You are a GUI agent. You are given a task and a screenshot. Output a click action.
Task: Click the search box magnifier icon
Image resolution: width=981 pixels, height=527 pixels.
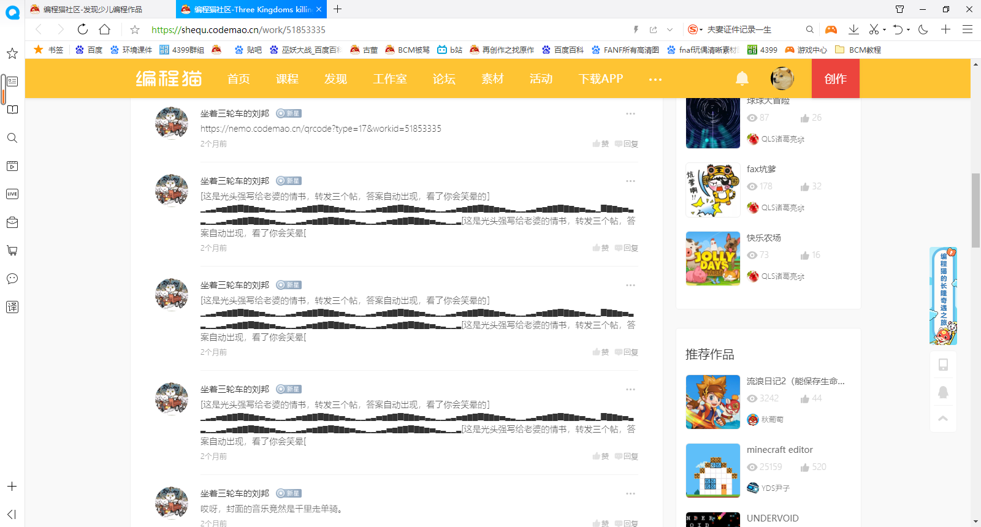coord(810,29)
